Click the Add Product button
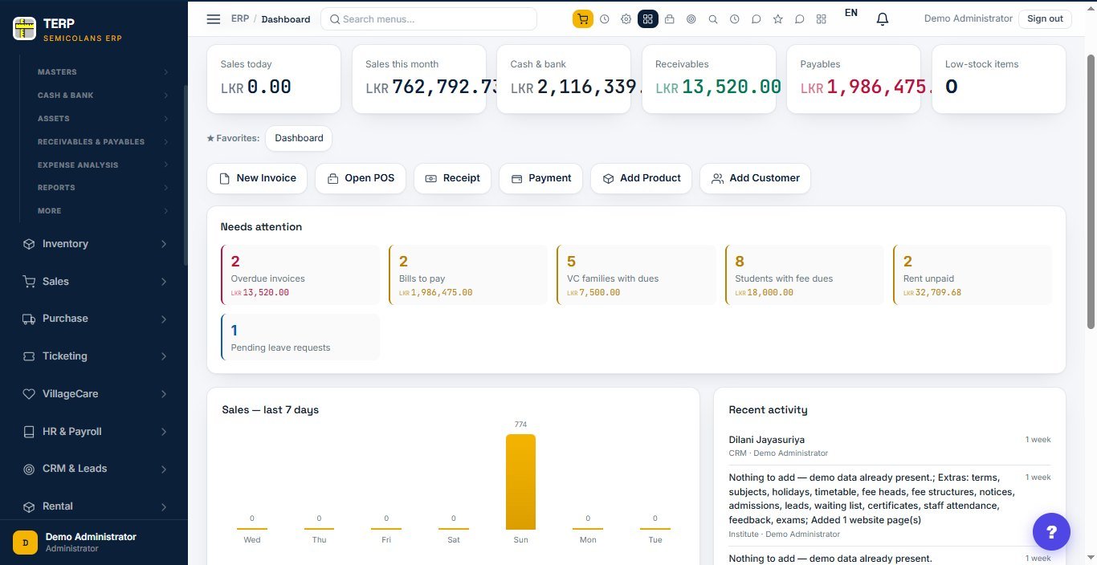This screenshot has height=565, width=1097. (x=641, y=178)
